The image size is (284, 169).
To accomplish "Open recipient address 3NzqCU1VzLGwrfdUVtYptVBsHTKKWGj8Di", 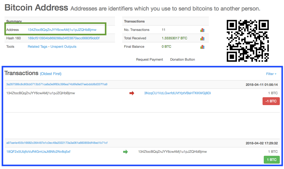I will pos(177,93).
